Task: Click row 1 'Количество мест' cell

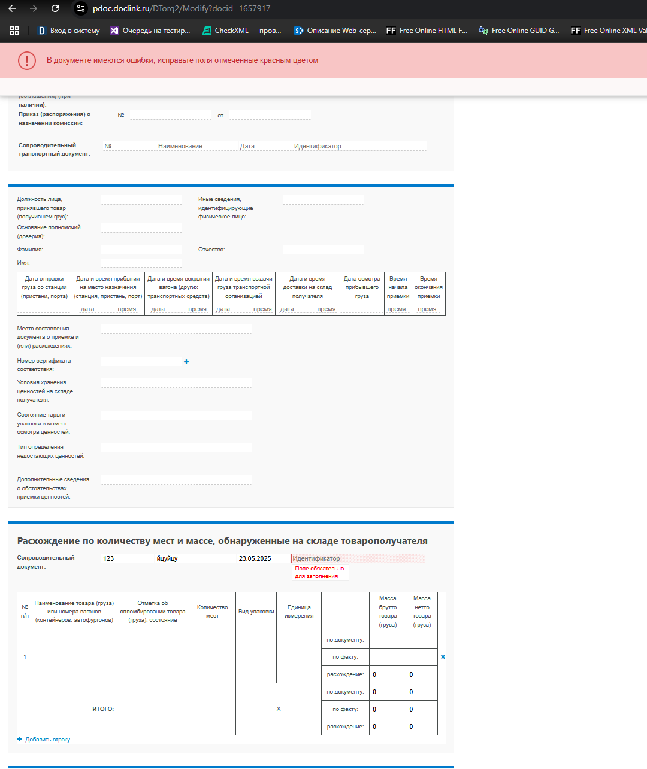Action: click(x=212, y=657)
